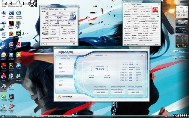The height and width of the screenshot is (118, 189).
Task: Open the Alcohol 120% desktop icon
Action: [4, 77]
